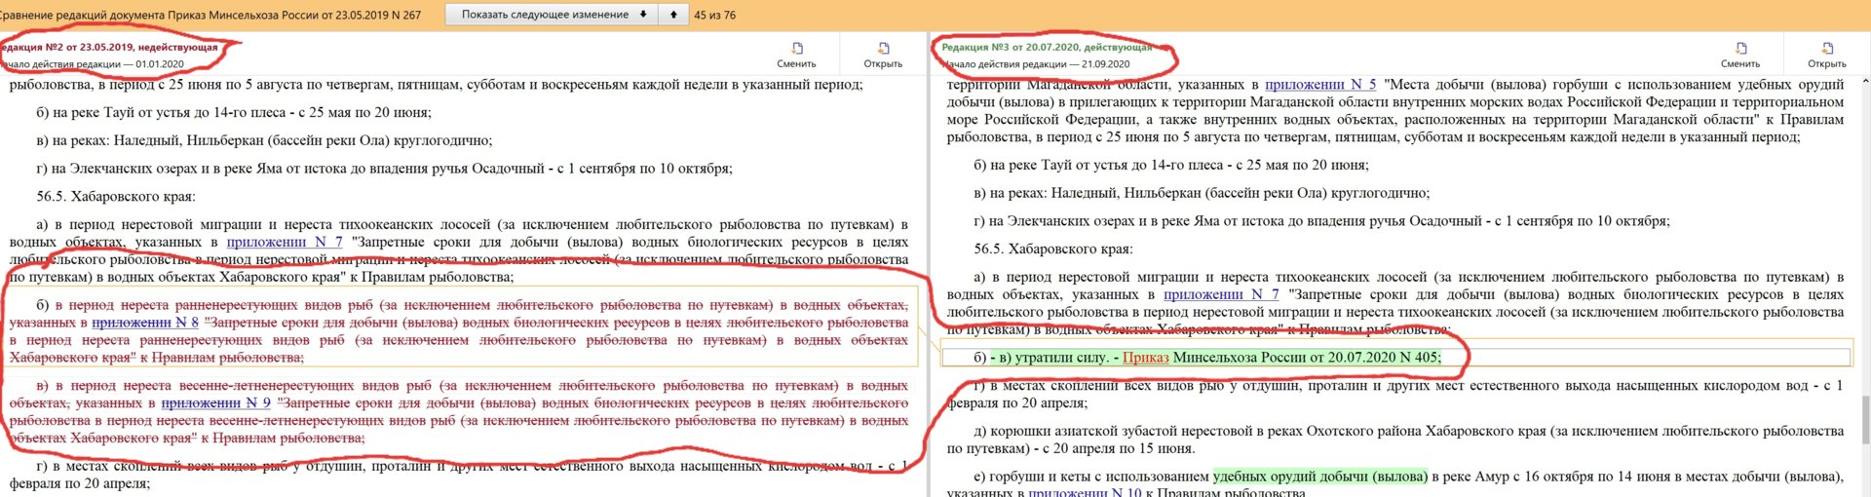This screenshot has width=1871, height=497.
Task: Open struck-through 'приложении N 8' link
Action: [145, 323]
